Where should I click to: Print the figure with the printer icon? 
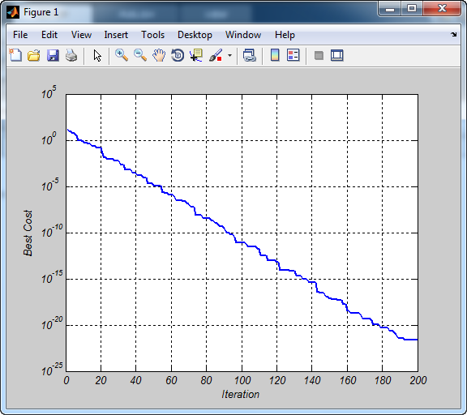click(x=71, y=55)
